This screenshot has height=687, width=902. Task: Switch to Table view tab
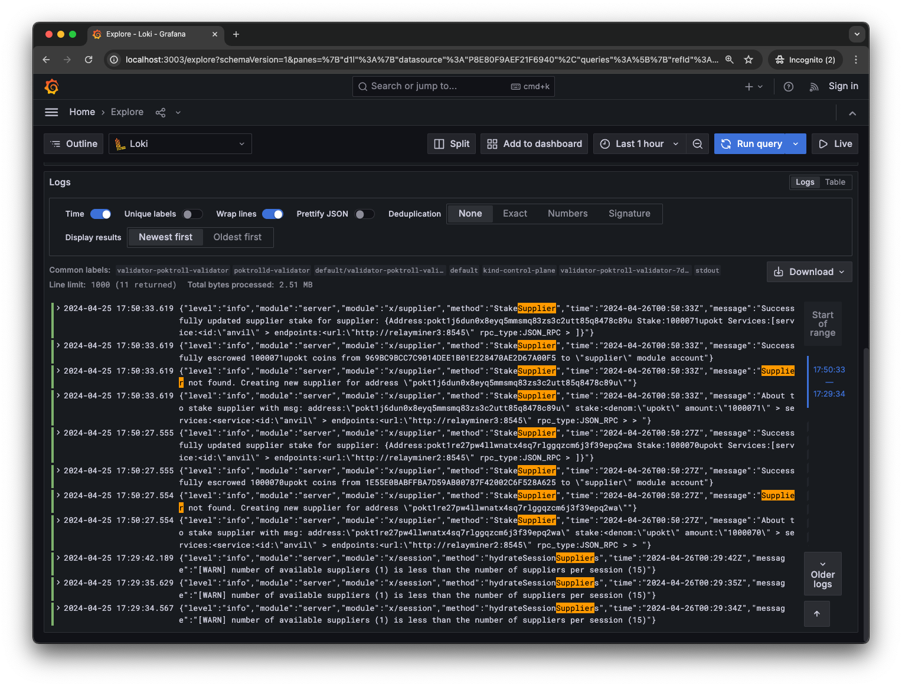(835, 182)
